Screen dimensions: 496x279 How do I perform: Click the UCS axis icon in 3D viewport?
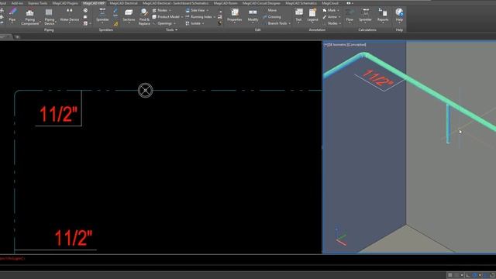(341, 236)
